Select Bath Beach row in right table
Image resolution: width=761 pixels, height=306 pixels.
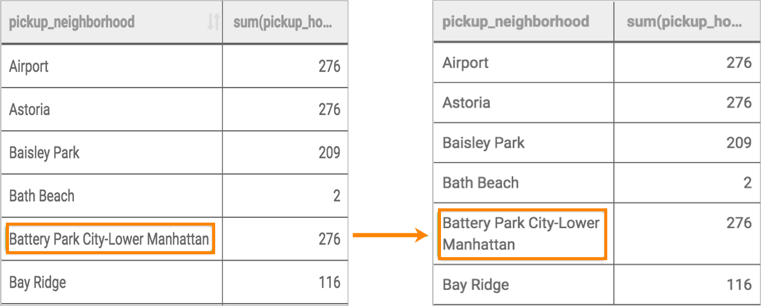[480, 183]
